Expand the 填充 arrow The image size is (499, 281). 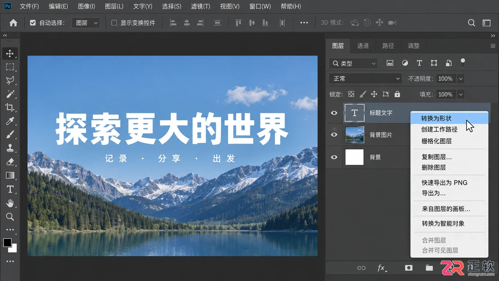[x=461, y=94]
